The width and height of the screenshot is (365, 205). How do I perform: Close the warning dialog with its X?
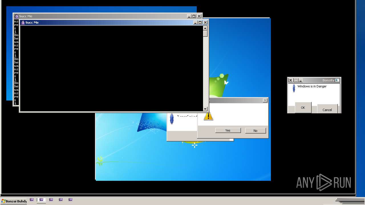[265, 100]
